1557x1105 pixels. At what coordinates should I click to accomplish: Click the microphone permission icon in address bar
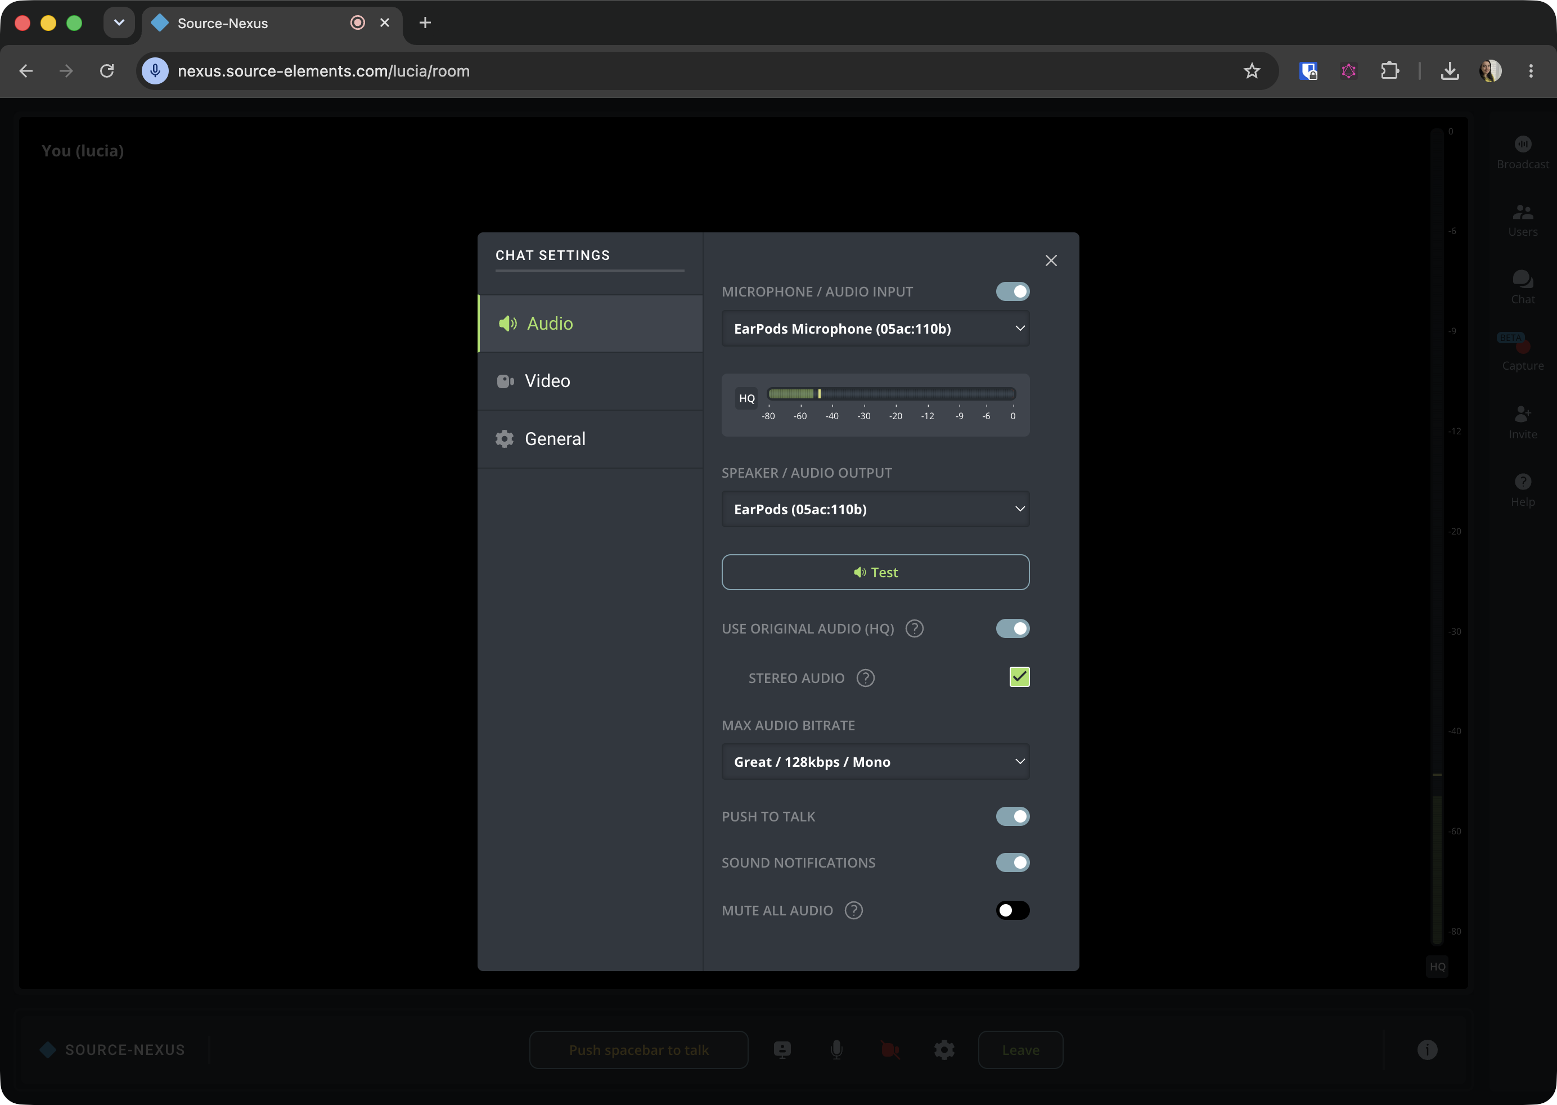pos(155,71)
